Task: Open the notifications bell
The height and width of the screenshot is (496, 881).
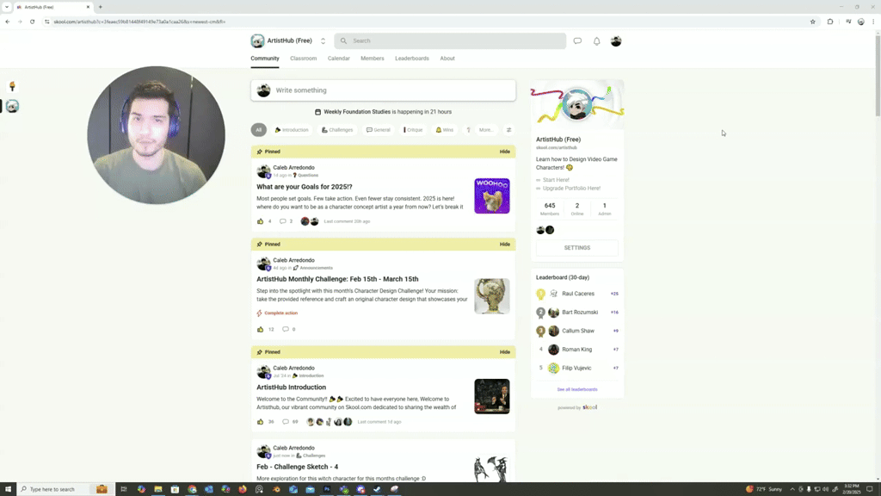Action: click(x=597, y=41)
